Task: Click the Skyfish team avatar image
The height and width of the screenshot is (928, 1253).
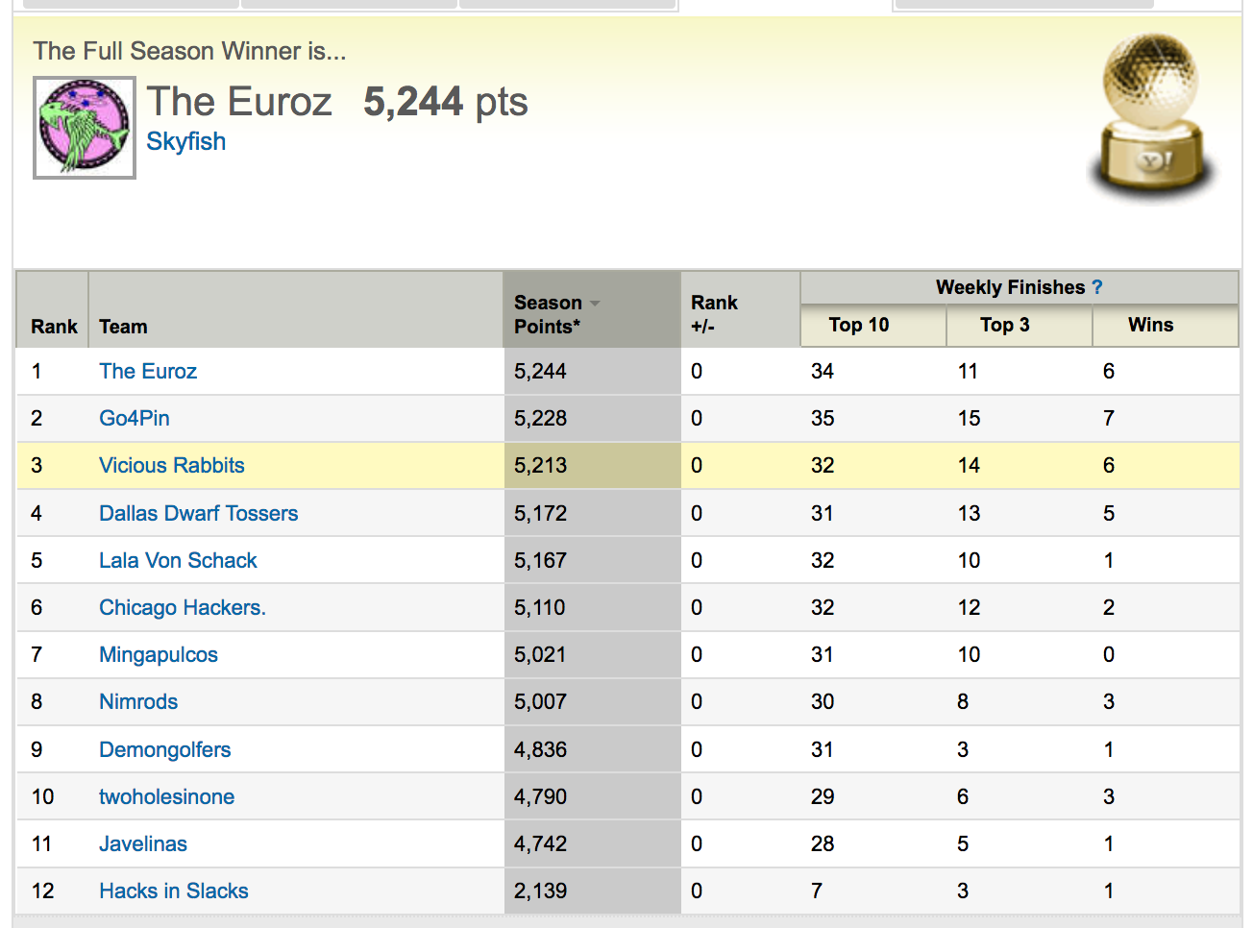Action: coord(85,128)
